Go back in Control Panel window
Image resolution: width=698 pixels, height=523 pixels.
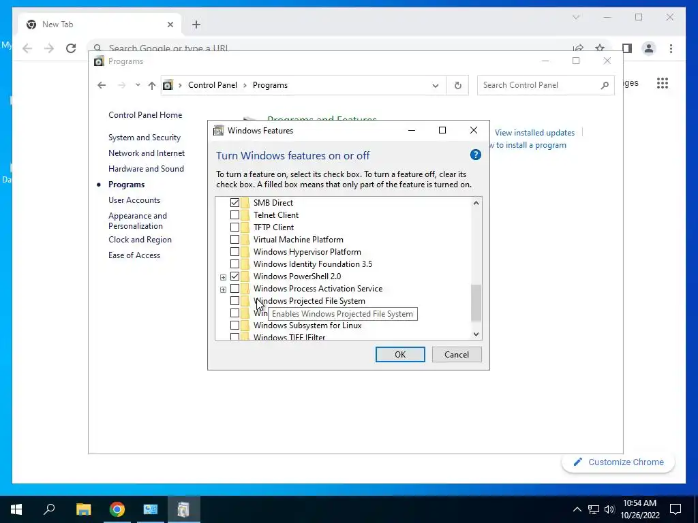(x=102, y=85)
